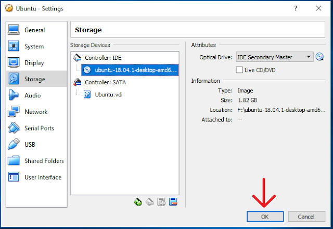
Task: Click the Location path F:\ubuntu-18.04.1
Action: (281, 110)
